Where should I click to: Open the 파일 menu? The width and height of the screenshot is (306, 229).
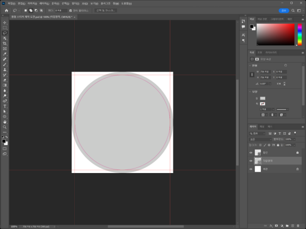tap(11, 3)
